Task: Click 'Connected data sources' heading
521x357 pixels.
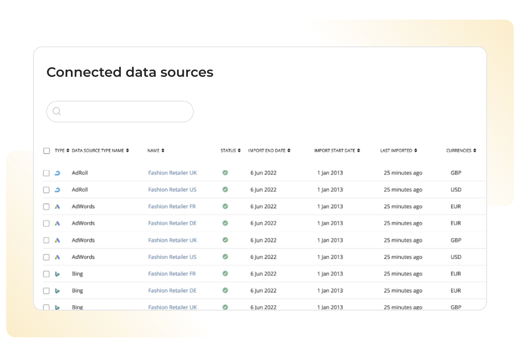Action: 130,72
